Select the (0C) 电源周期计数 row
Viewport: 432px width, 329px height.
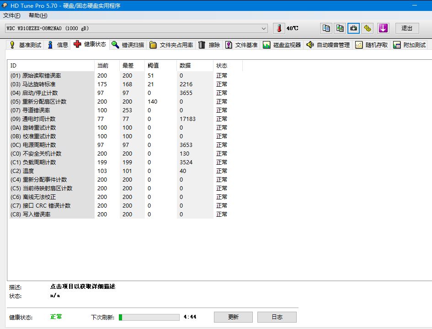pyautogui.click(x=125, y=145)
